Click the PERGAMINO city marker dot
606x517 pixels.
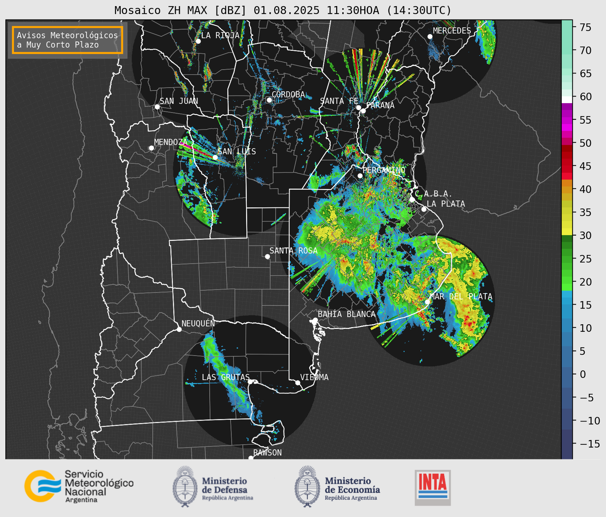click(360, 176)
